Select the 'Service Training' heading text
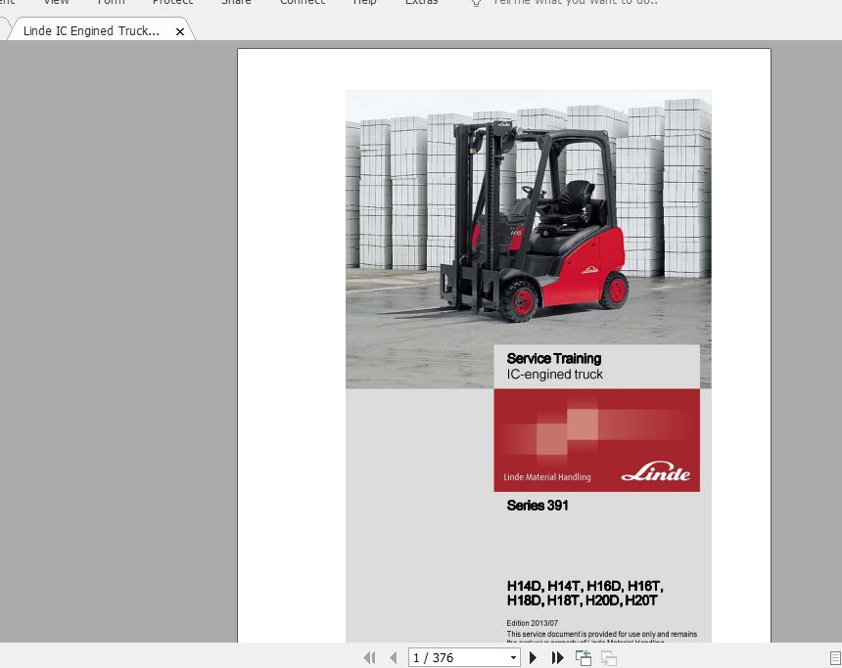Image resolution: width=842 pixels, height=668 pixels. tap(553, 358)
